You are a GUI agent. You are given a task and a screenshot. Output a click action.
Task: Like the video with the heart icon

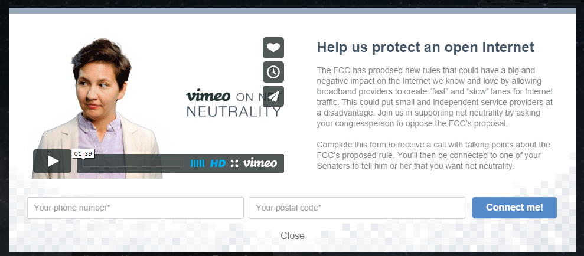coord(273,48)
